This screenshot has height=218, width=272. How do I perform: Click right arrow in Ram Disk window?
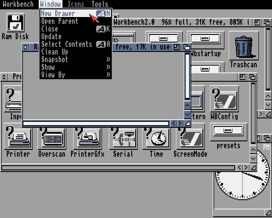click(x=180, y=123)
